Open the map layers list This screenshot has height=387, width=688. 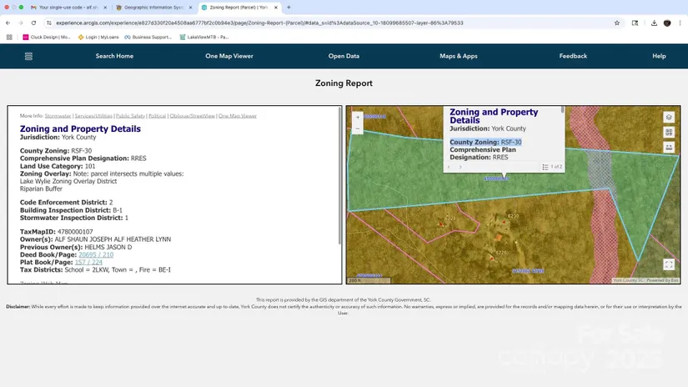pos(669,118)
